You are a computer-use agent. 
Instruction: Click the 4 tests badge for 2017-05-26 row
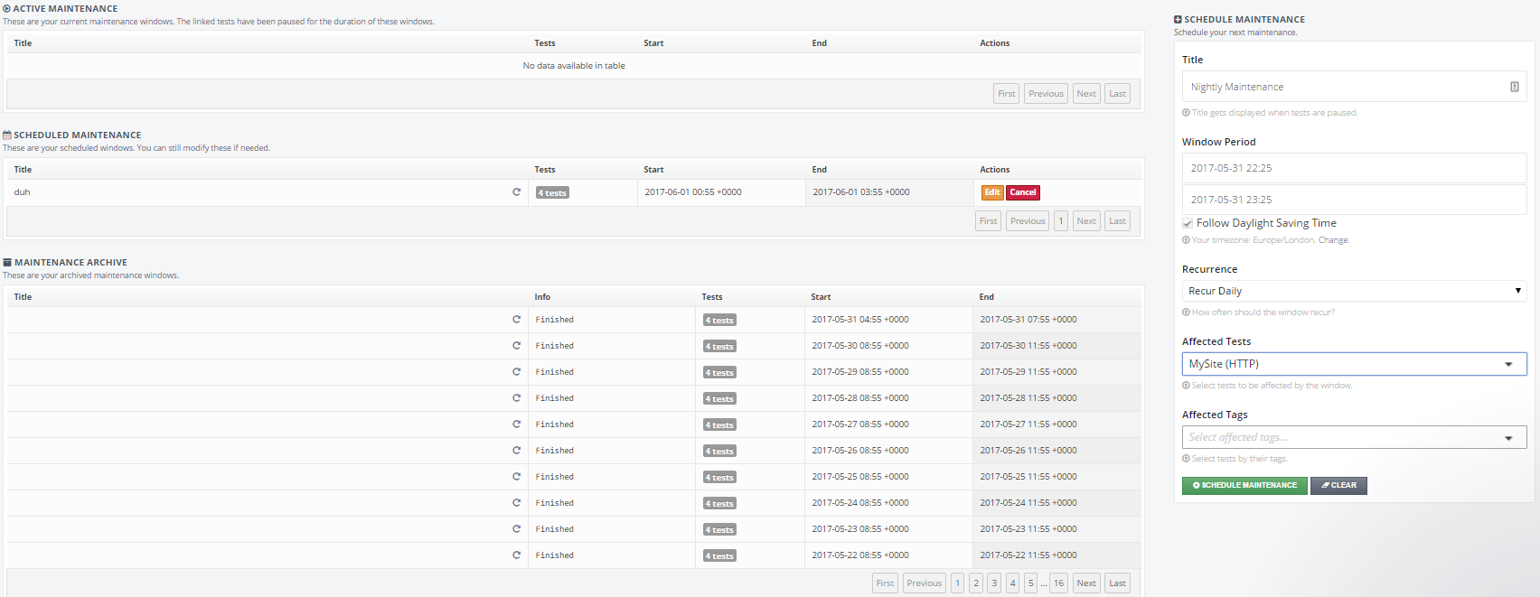[x=719, y=452]
